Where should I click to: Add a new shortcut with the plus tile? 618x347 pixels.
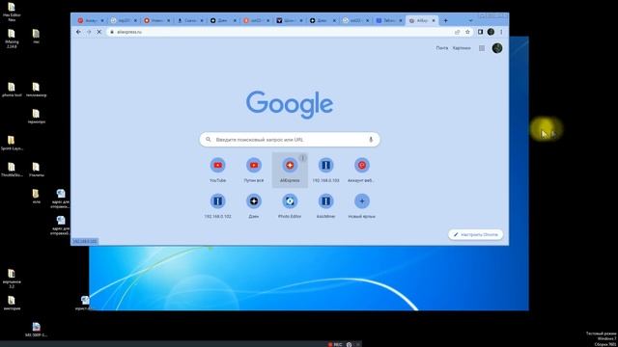point(362,205)
